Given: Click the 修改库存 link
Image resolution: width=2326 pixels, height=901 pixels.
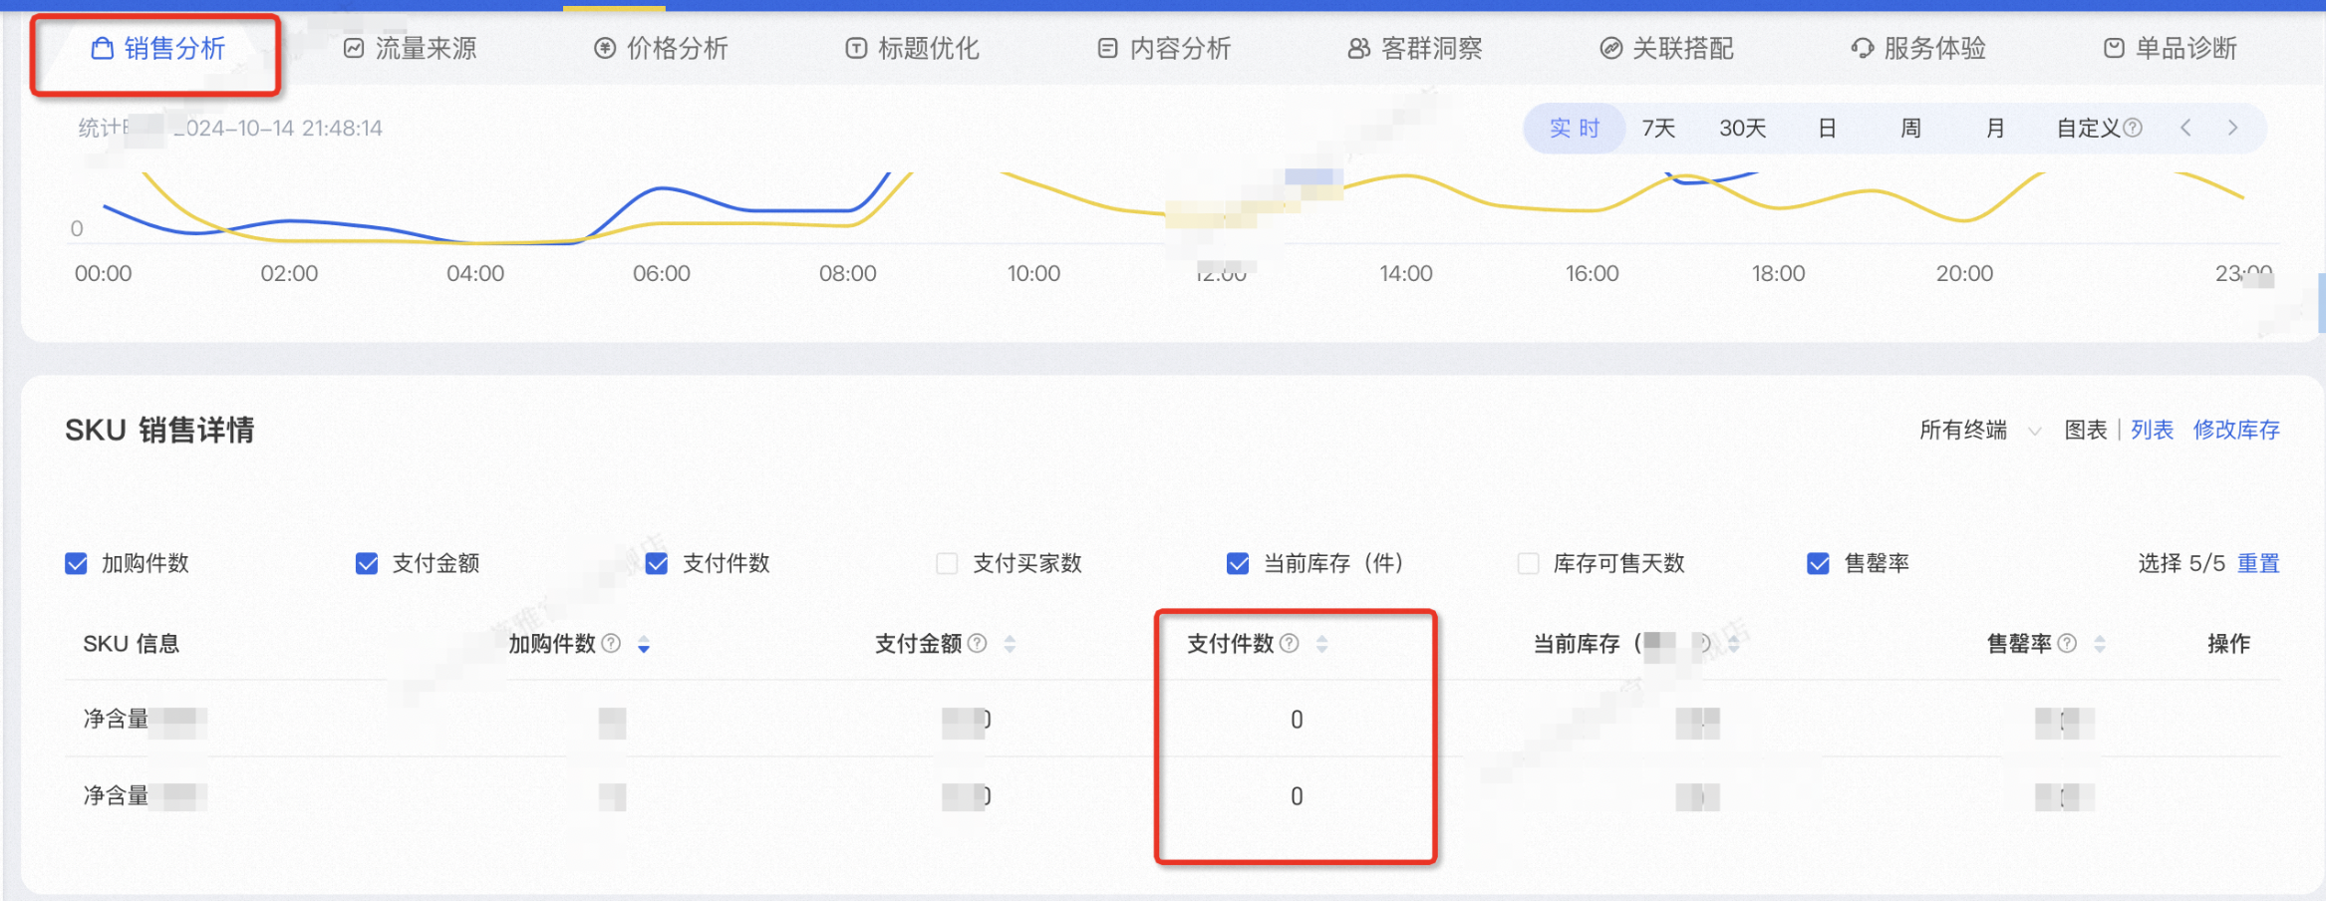Looking at the screenshot, I should [2236, 431].
